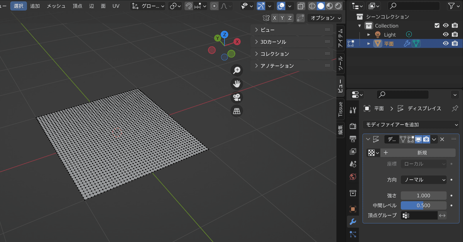463x242 pixels.
Task: Open the Particles properties icon
Action: click(x=353, y=234)
